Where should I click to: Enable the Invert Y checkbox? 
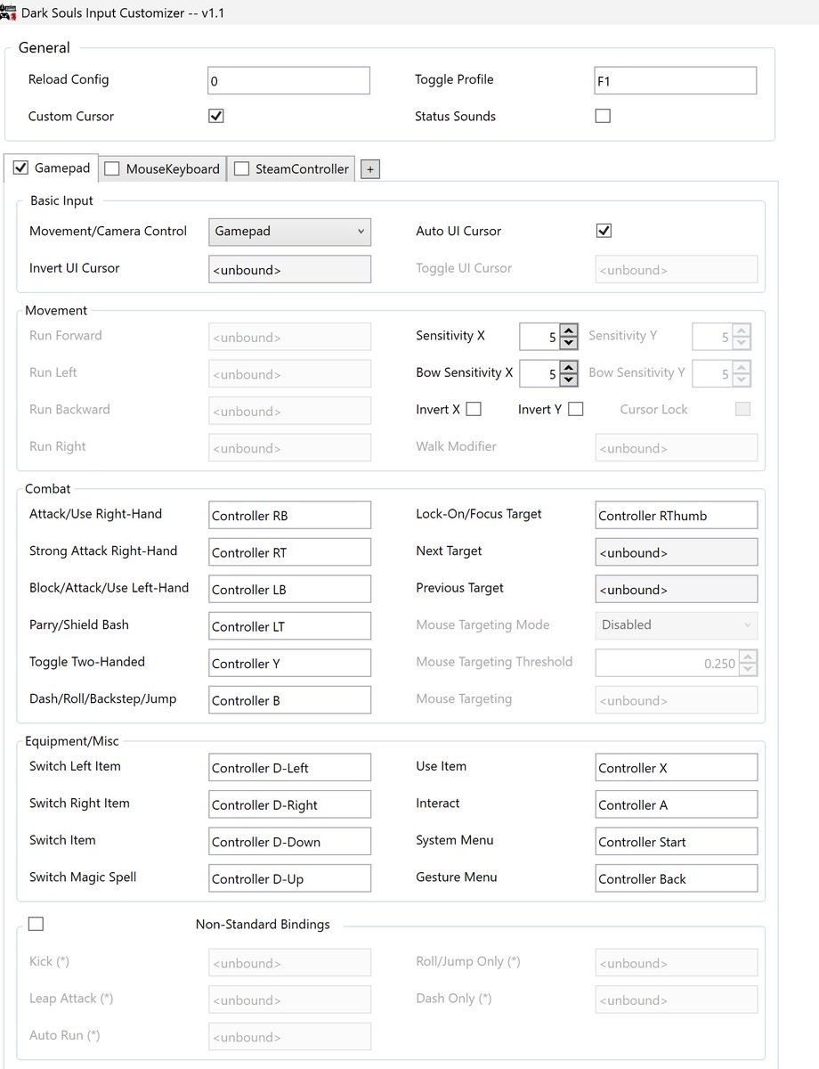point(575,409)
